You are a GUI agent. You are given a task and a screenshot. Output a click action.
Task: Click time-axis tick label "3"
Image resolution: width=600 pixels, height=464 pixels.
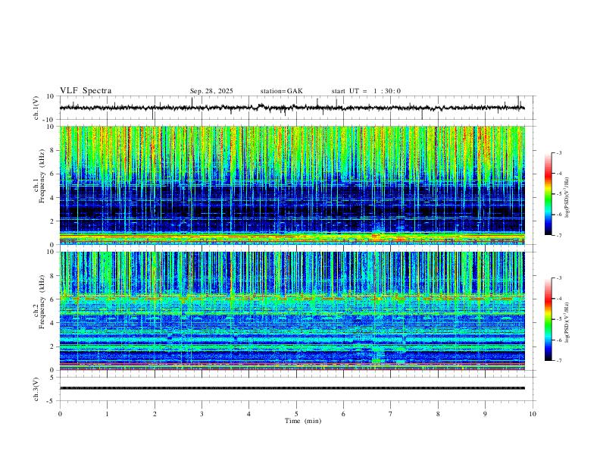pyautogui.click(x=202, y=414)
